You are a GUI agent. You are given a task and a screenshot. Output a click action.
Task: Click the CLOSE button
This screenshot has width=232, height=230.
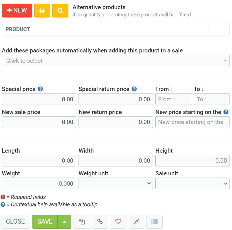[x=15, y=221]
